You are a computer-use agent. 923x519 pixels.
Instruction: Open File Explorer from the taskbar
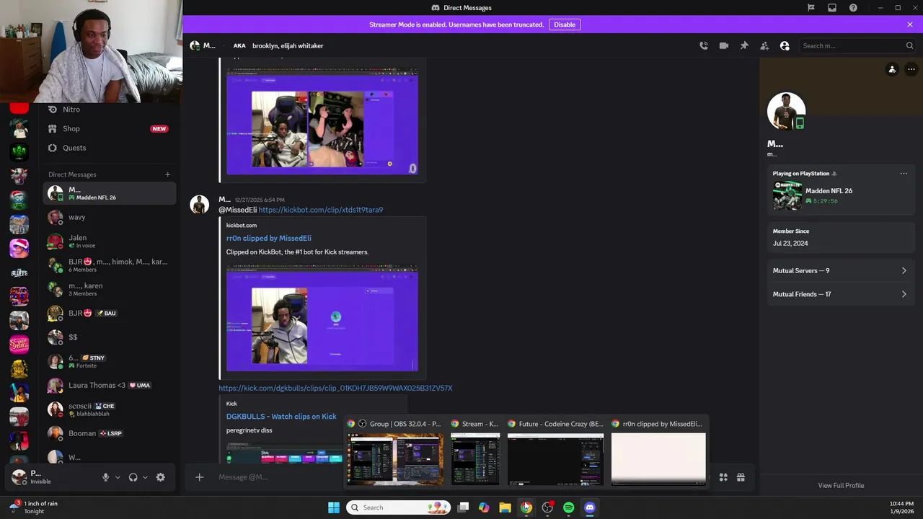click(x=505, y=507)
